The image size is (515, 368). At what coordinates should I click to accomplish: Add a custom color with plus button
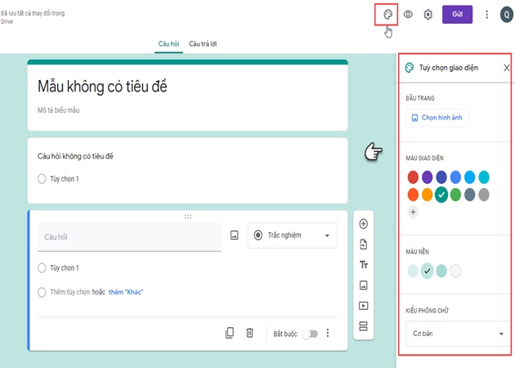tap(413, 213)
